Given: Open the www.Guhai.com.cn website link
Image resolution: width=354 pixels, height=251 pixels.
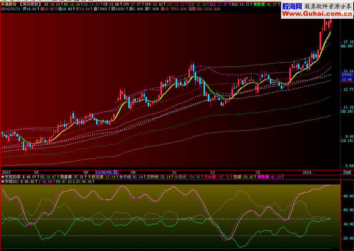Looking at the screenshot, I should point(317,14).
